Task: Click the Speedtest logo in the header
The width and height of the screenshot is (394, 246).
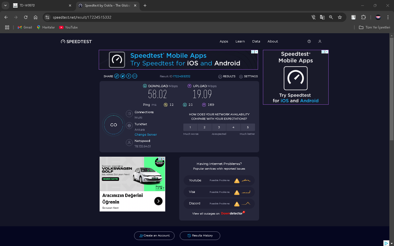Action: [x=76, y=42]
